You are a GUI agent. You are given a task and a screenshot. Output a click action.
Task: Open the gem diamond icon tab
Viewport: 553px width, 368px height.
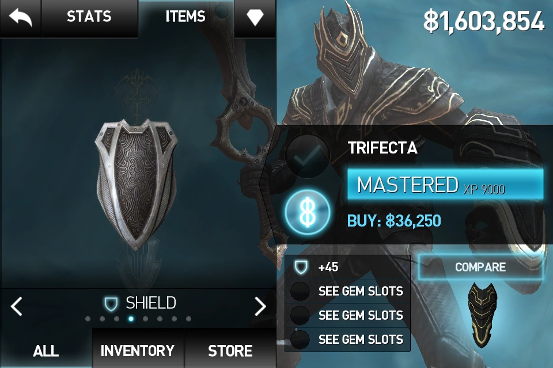click(x=255, y=18)
